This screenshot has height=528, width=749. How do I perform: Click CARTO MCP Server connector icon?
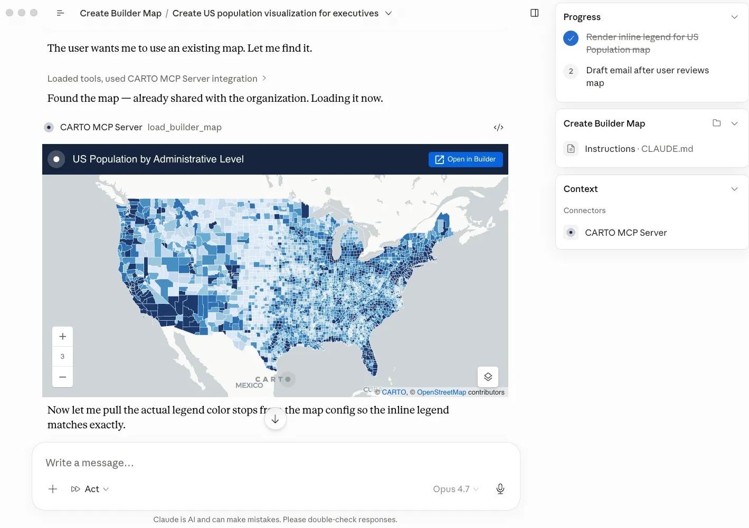(571, 233)
